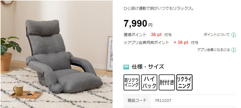Click the info icon beside アプリ会員になるには
The image size is (241, 108).
(x=234, y=50)
